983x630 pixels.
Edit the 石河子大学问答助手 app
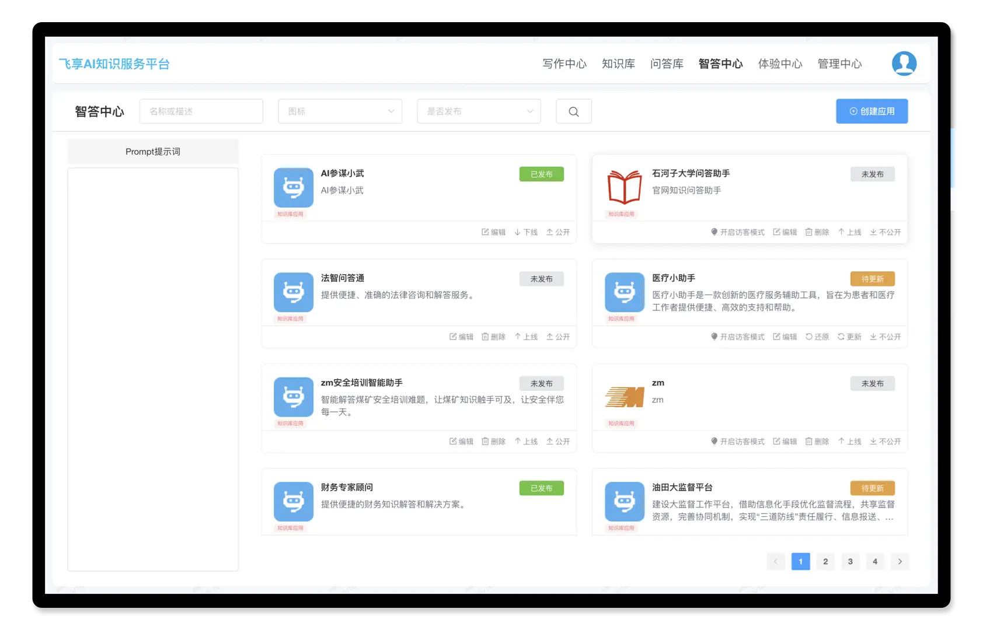(x=785, y=232)
